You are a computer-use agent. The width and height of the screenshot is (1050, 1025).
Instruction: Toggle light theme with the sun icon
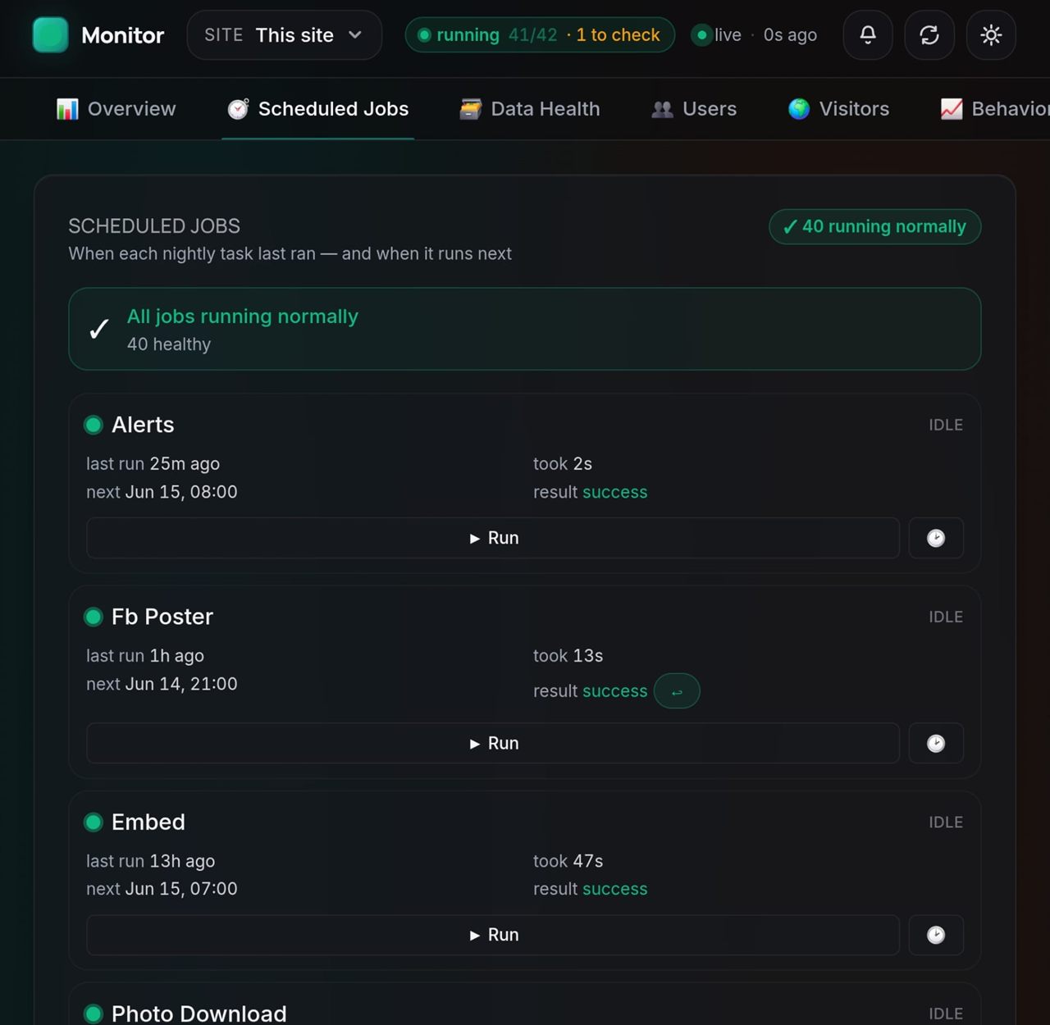991,35
